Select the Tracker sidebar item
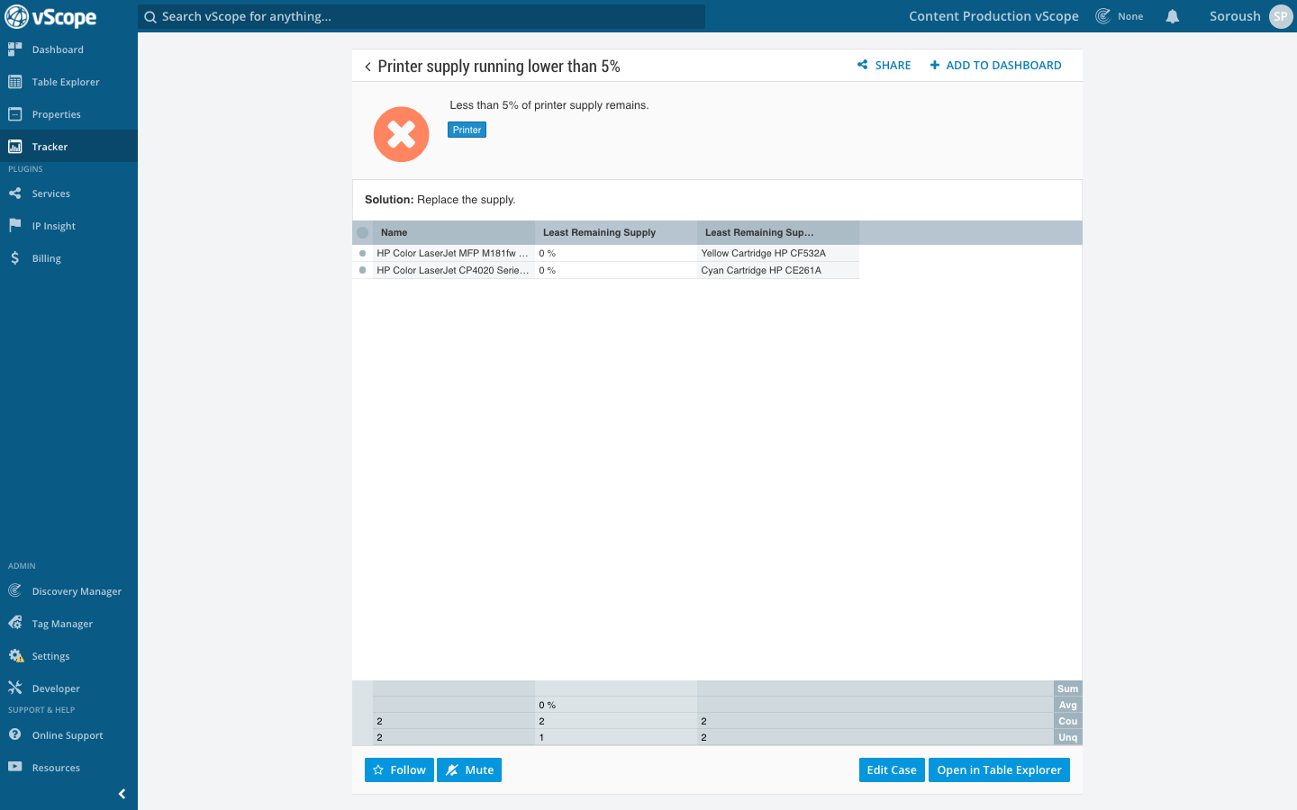This screenshot has height=810, width=1297. pyautogui.click(x=68, y=147)
